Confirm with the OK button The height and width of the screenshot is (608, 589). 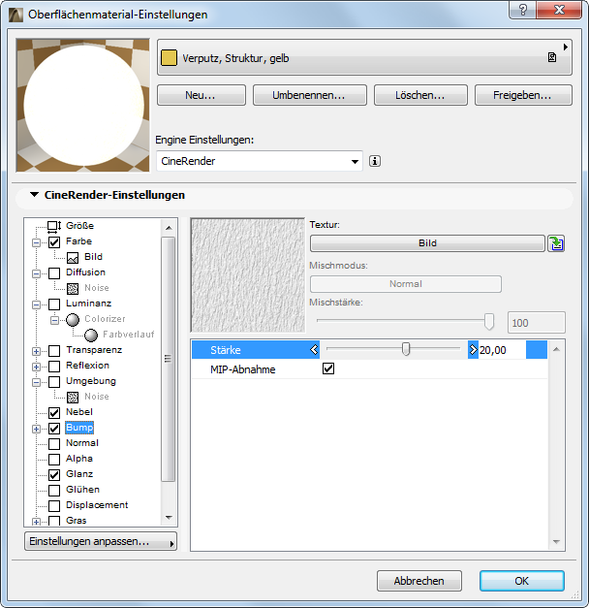[521, 581]
